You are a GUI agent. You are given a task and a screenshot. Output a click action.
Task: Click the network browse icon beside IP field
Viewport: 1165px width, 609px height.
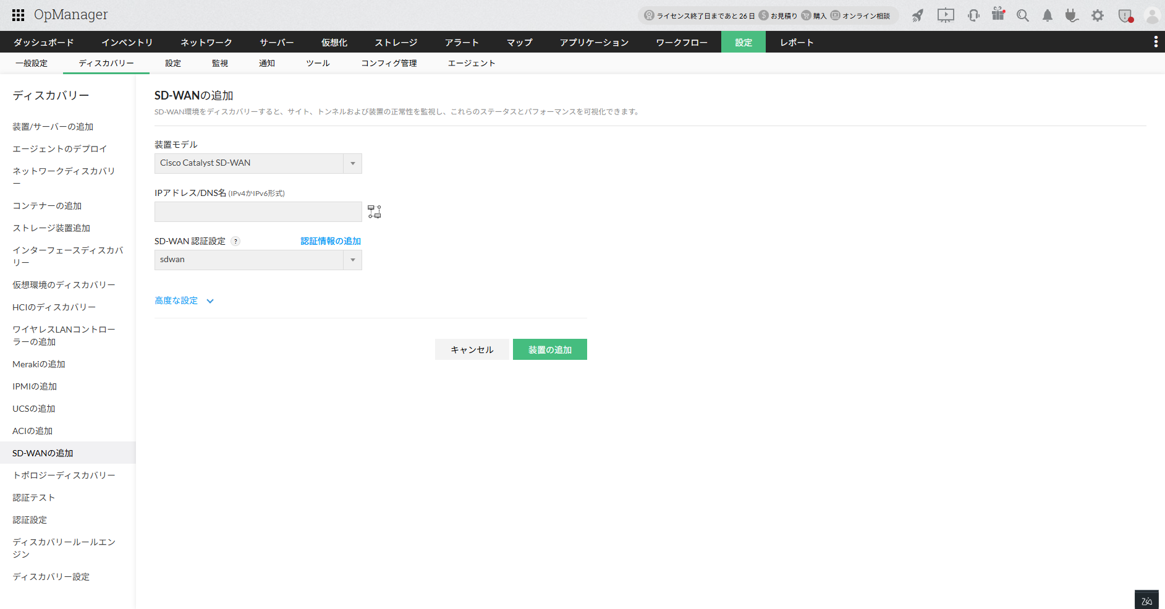point(375,211)
